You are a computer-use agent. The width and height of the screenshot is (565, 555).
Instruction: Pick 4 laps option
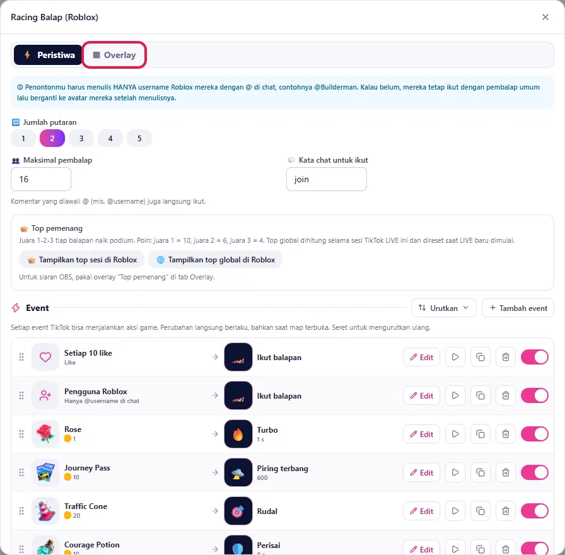point(110,138)
